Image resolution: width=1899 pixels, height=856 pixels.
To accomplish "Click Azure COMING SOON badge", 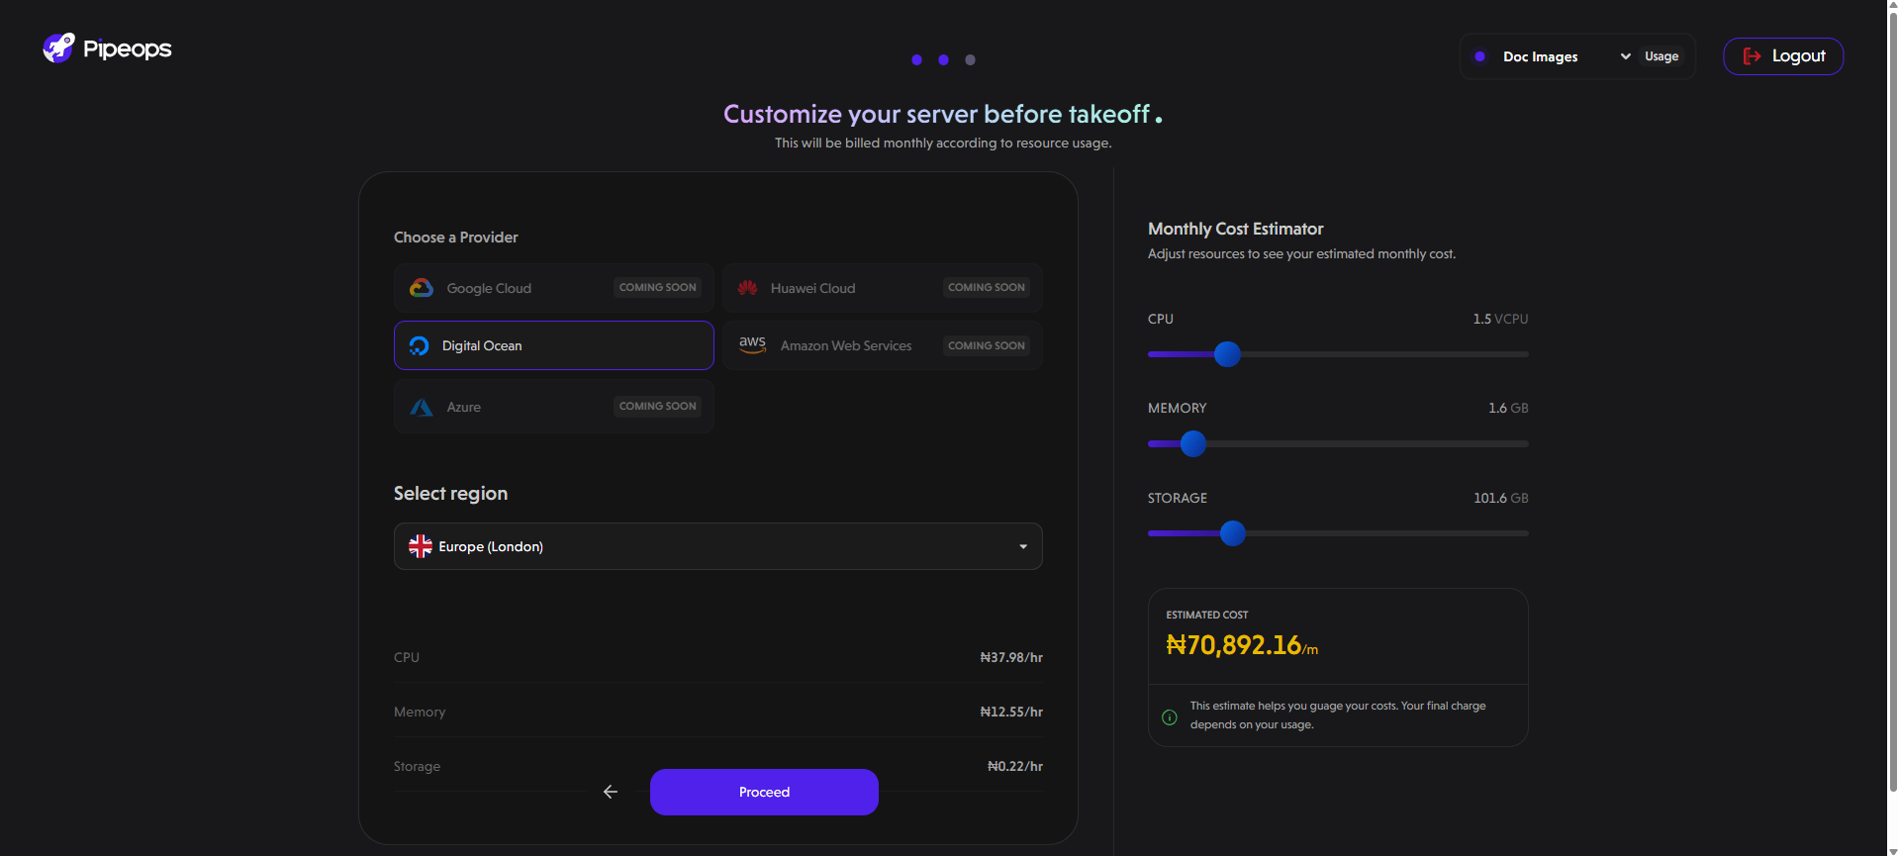I will [x=658, y=406].
